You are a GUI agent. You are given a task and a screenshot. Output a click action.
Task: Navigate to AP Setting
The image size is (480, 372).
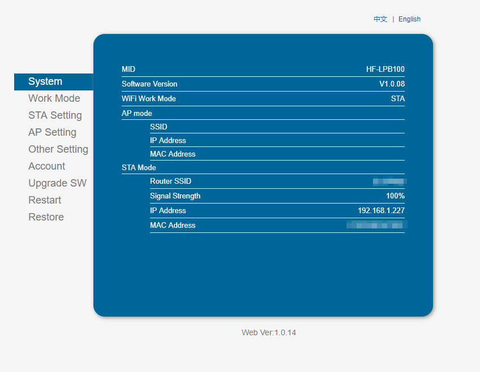[52, 132]
